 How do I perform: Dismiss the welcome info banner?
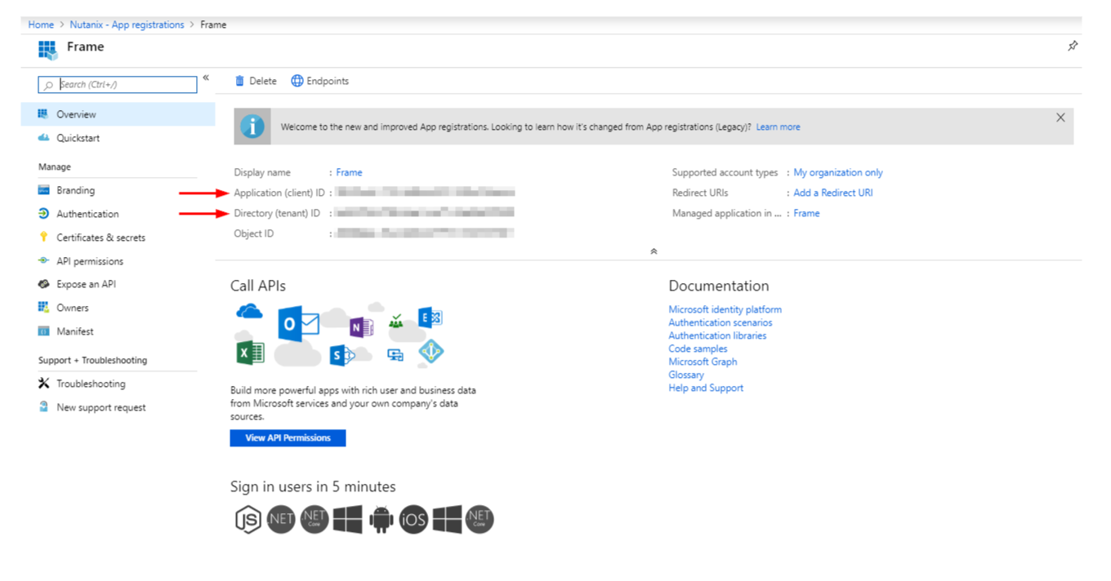[x=1060, y=118]
